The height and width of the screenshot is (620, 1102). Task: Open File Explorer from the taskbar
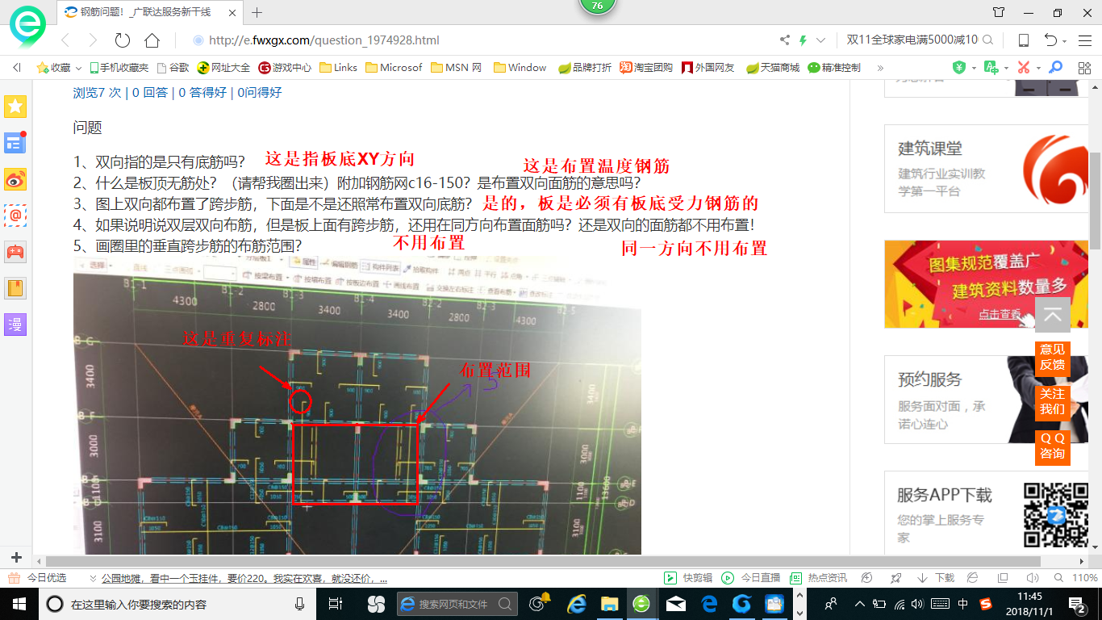click(x=609, y=604)
